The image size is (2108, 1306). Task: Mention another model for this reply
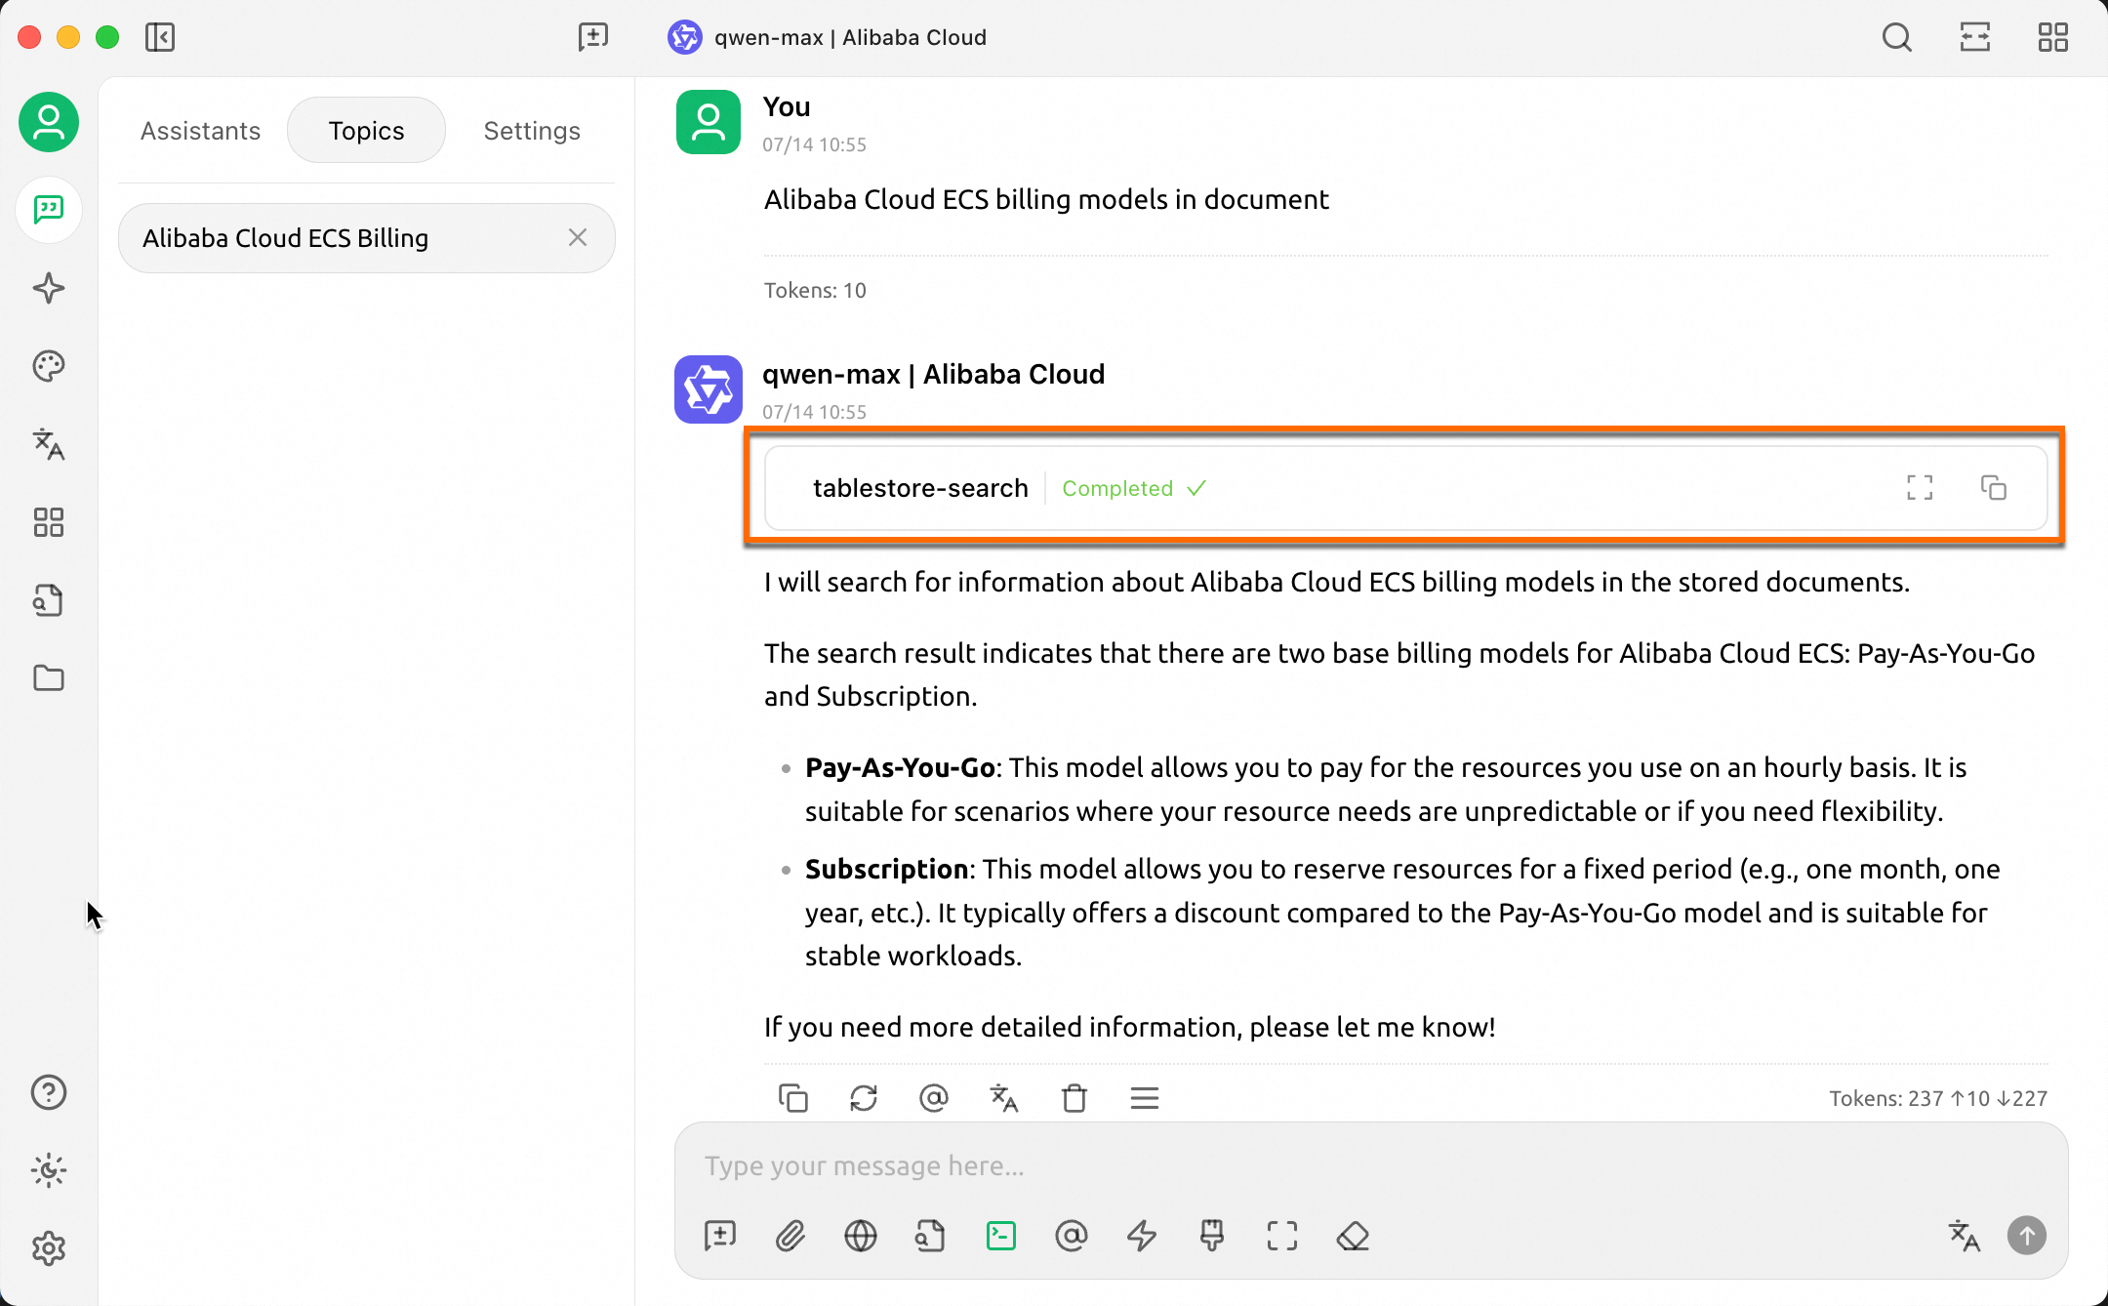[934, 1098]
